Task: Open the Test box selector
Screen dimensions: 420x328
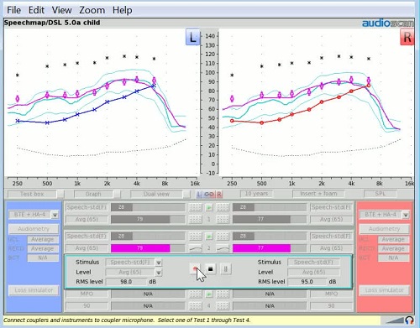Action: 35,194
